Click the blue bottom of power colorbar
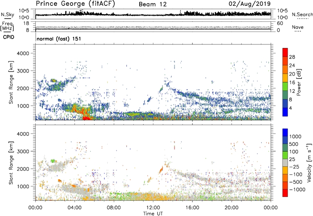Image resolution: width=313 pixels, height=216 pixels. click(x=285, y=112)
